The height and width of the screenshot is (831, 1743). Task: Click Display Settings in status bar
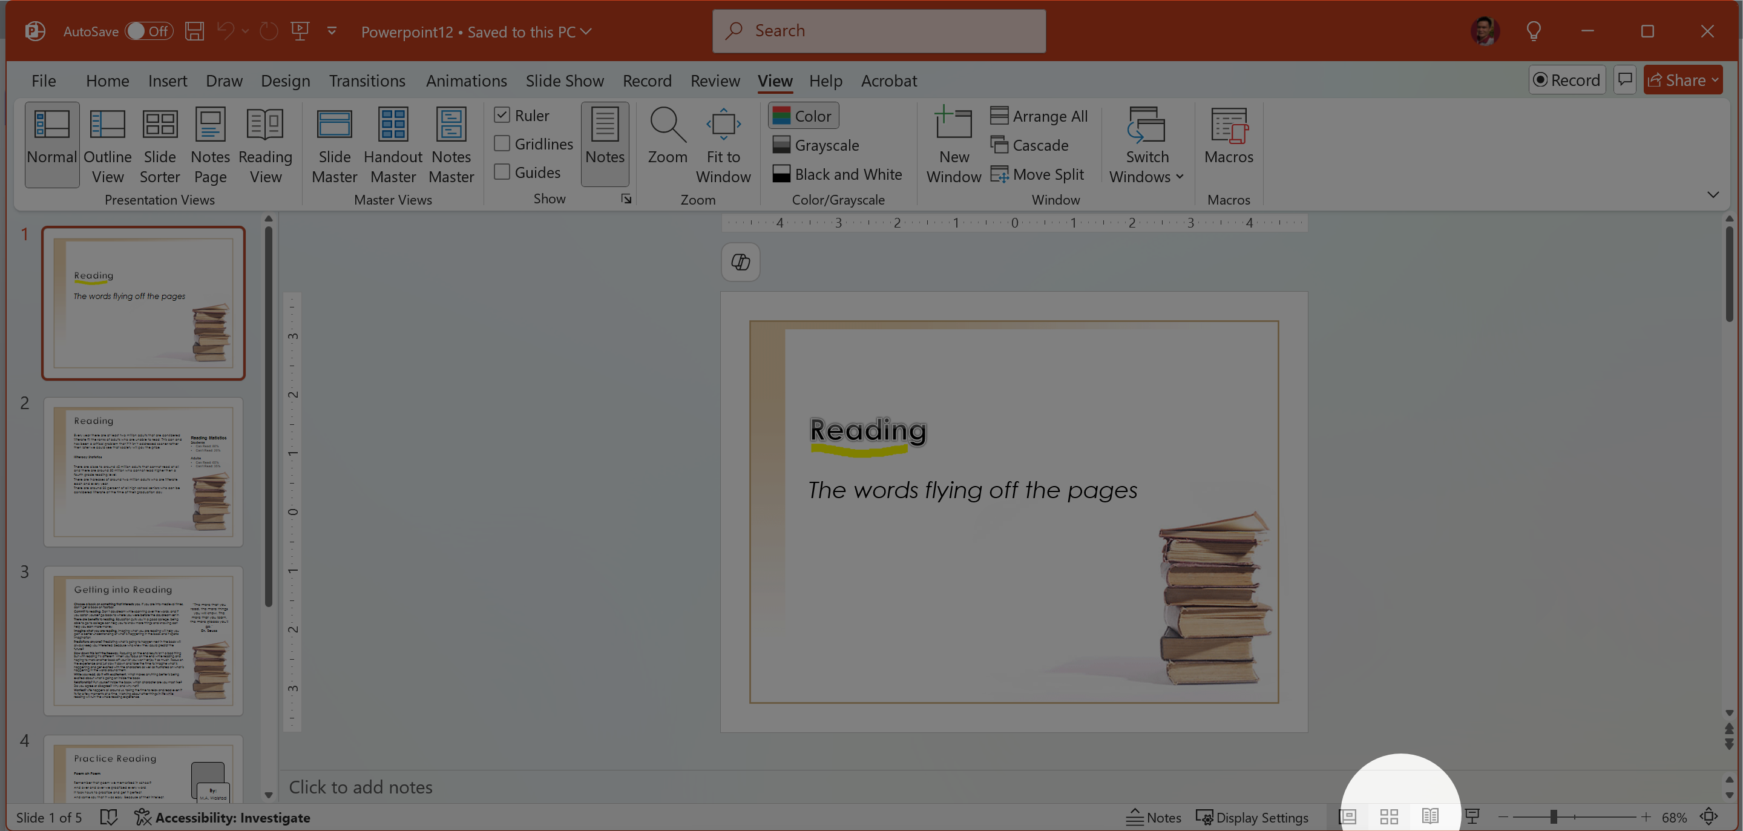1252,817
